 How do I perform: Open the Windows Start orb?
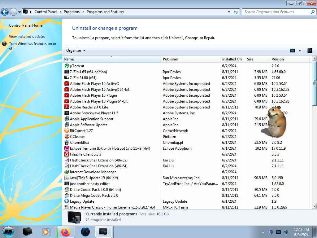8,232
